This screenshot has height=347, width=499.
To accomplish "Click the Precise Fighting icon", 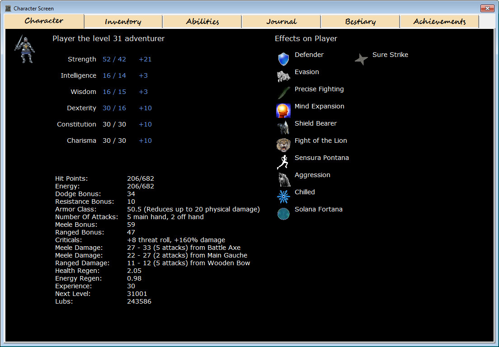I will coord(283,92).
